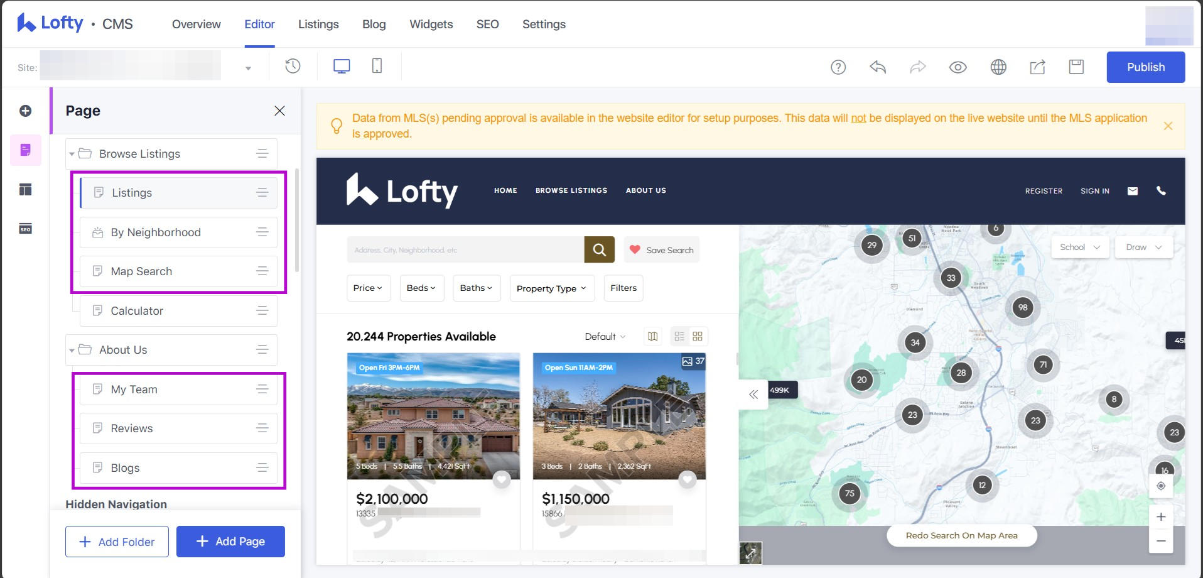This screenshot has width=1203, height=578.
Task: Favorite the $2,100,000 listing heart
Action: click(501, 480)
